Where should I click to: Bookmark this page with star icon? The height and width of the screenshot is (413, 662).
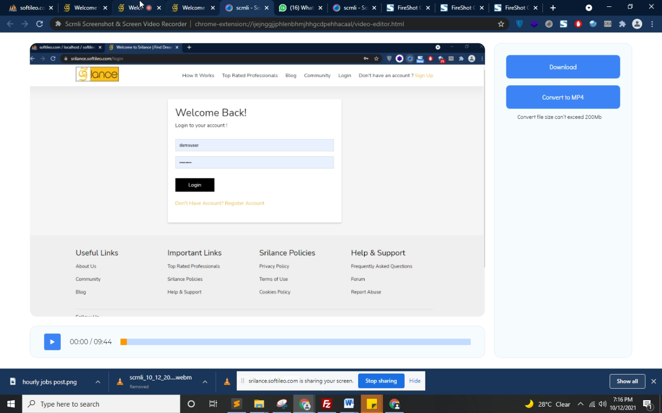501,24
